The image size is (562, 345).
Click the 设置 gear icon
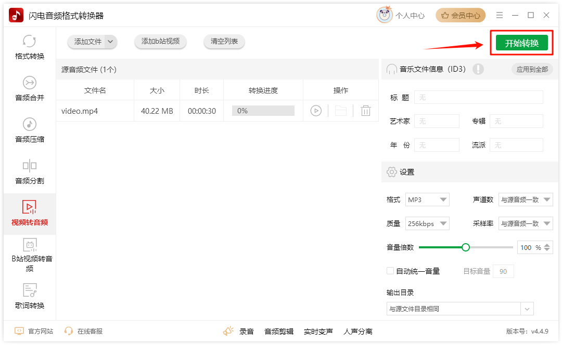(x=392, y=172)
